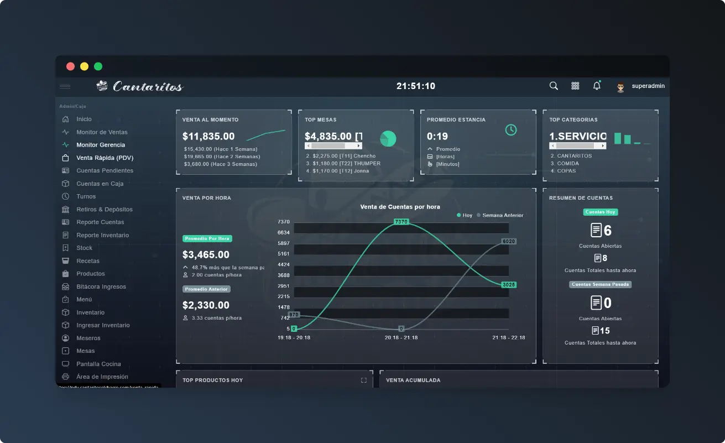This screenshot has width=725, height=443.
Task: Toggle the Hoy series in chart legend
Action: [465, 215]
